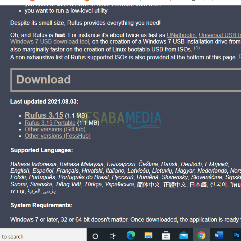Open Microsoft Word from the taskbar
This screenshot has height=241, width=241.
[x=219, y=236]
